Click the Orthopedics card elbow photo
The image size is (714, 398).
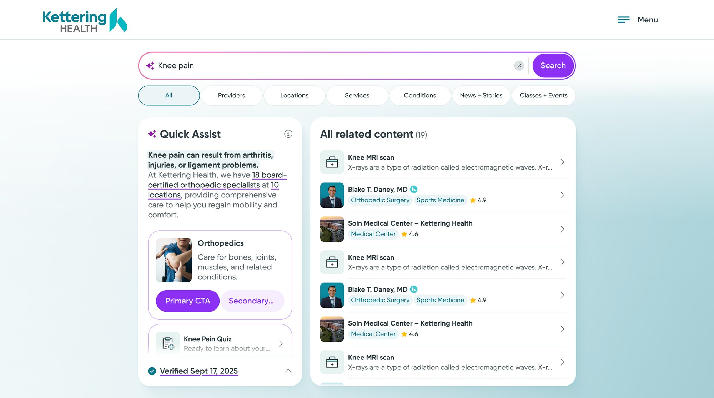[x=174, y=260]
